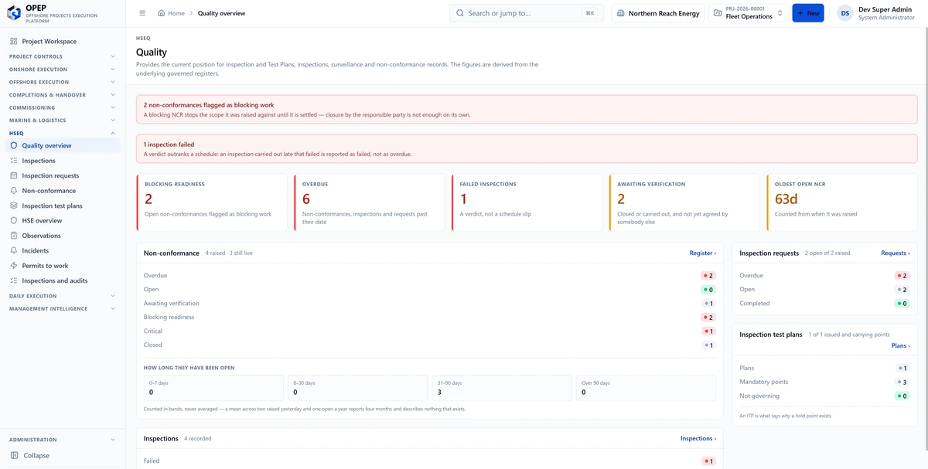Image resolution: width=928 pixels, height=469 pixels.
Task: Click the search magnifier icon
Action: pos(460,13)
